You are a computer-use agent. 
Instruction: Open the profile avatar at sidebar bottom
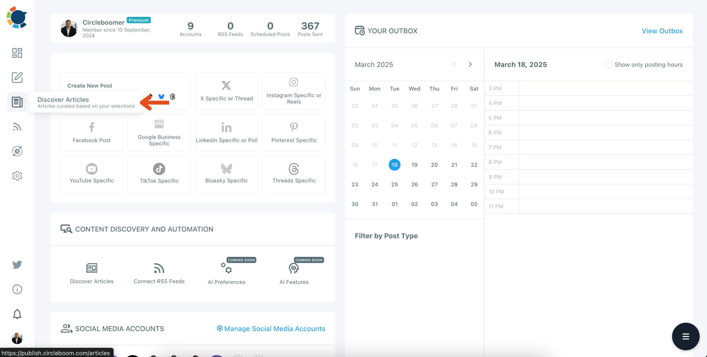click(17, 338)
